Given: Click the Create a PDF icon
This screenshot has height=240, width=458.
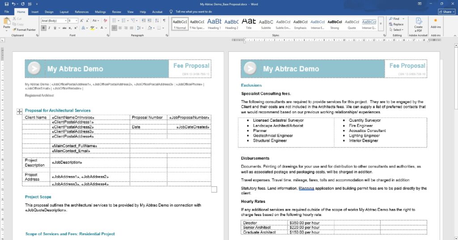Looking at the screenshot, I should coord(418,24).
